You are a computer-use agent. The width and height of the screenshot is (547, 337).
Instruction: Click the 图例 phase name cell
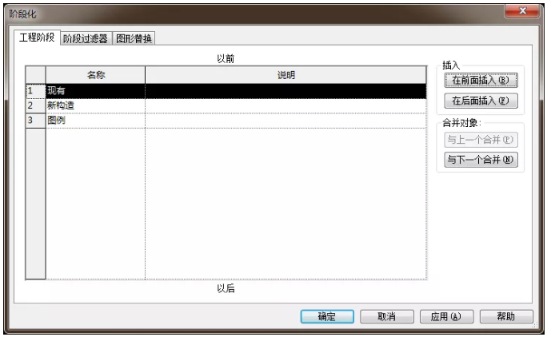pos(95,121)
